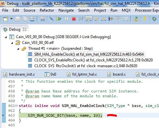The image size is (159, 128).
Task: Collapse the Cain_V03_00_00 Debug launch node
Action: pyautogui.click(x=6, y=37)
